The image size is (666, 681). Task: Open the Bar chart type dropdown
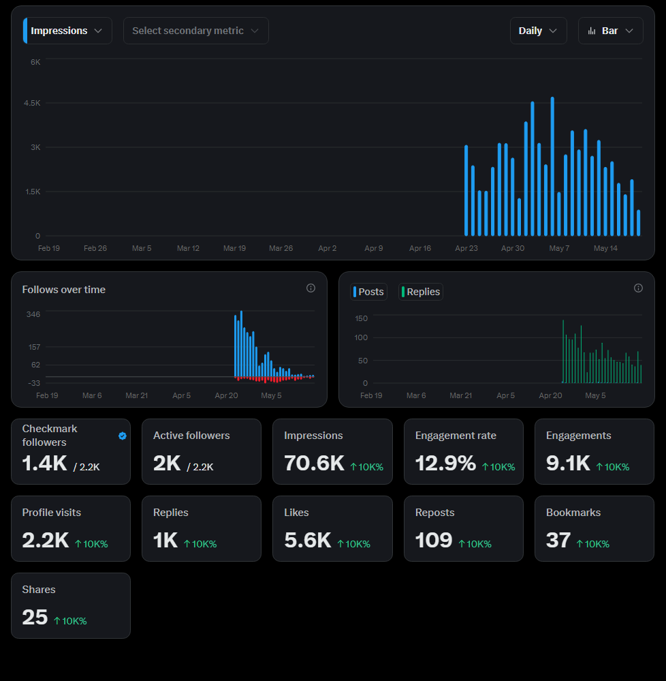(610, 31)
